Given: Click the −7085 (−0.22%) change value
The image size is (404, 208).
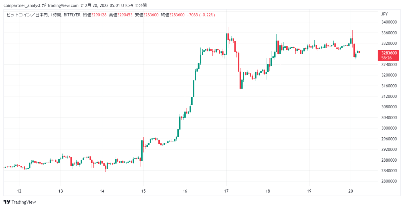Looking at the screenshot, I should (200, 15).
